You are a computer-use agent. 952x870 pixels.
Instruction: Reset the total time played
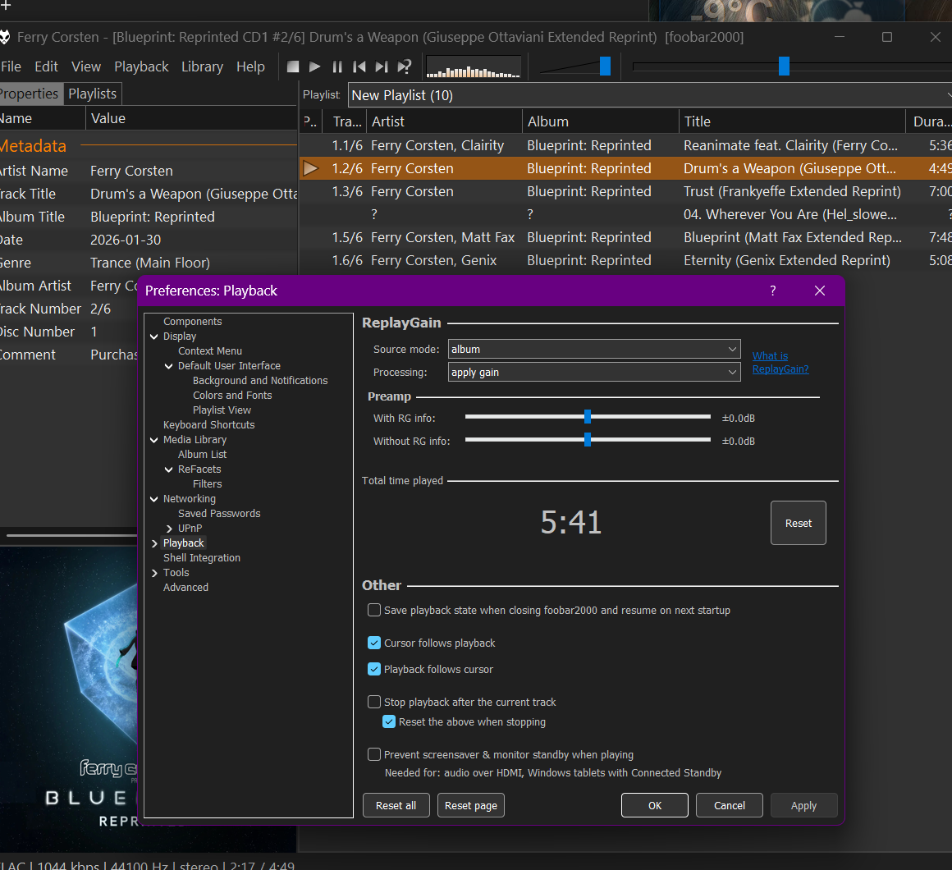click(798, 523)
